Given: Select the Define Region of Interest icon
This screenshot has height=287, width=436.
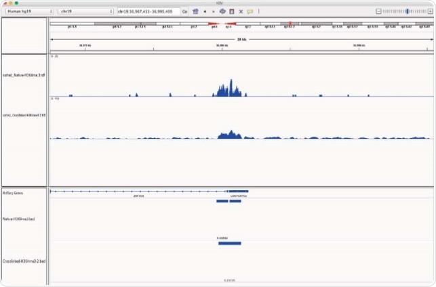Looking at the screenshot, I should (x=232, y=12).
